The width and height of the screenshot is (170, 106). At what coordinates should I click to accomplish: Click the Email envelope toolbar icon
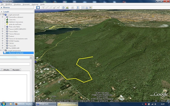click(x=83, y=7)
